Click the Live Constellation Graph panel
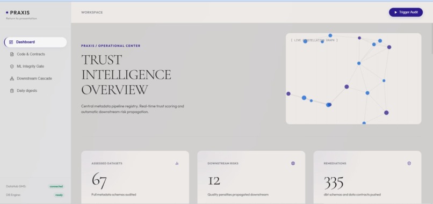Image resolution: width=433 pixels, height=204 pixels. click(x=353, y=79)
